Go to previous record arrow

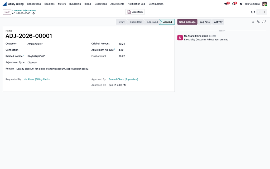tap(259, 12)
